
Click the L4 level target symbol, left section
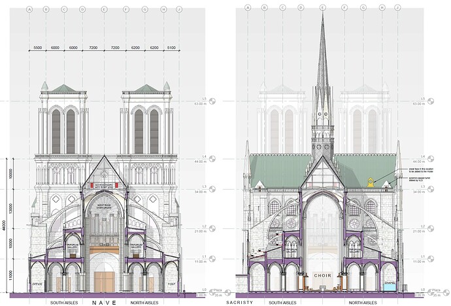tap(212, 159)
